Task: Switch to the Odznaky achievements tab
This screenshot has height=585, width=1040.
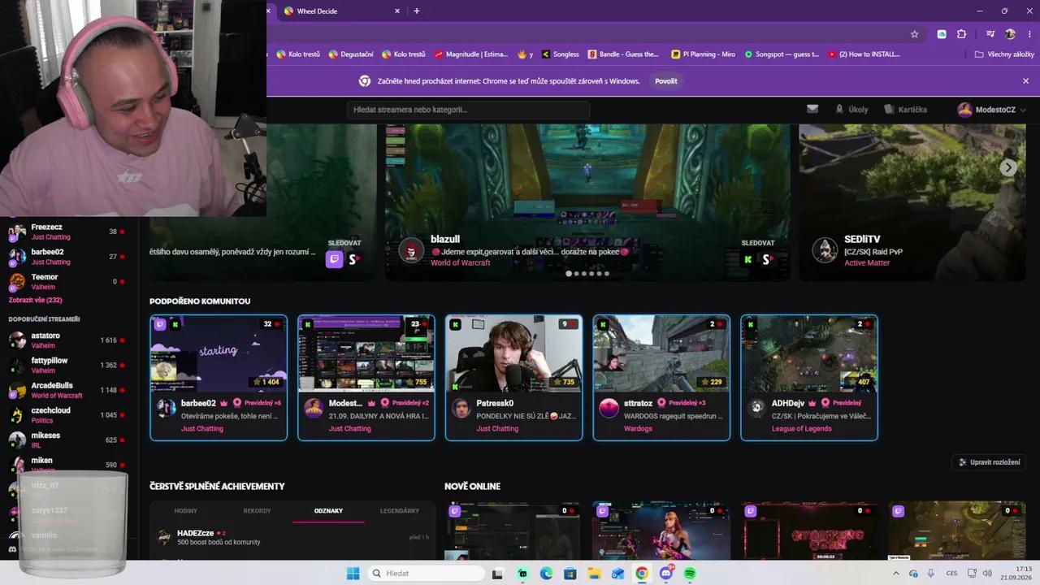Action: pos(328,511)
